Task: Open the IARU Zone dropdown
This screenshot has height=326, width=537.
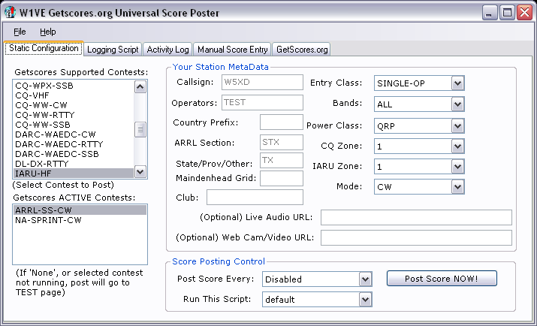Action: 419,167
